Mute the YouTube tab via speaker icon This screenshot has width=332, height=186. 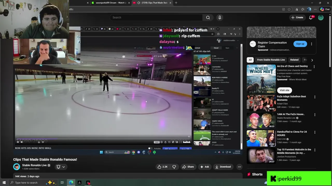(139, 3)
